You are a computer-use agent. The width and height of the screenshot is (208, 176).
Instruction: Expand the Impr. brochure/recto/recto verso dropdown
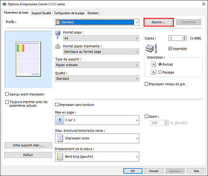97,138
